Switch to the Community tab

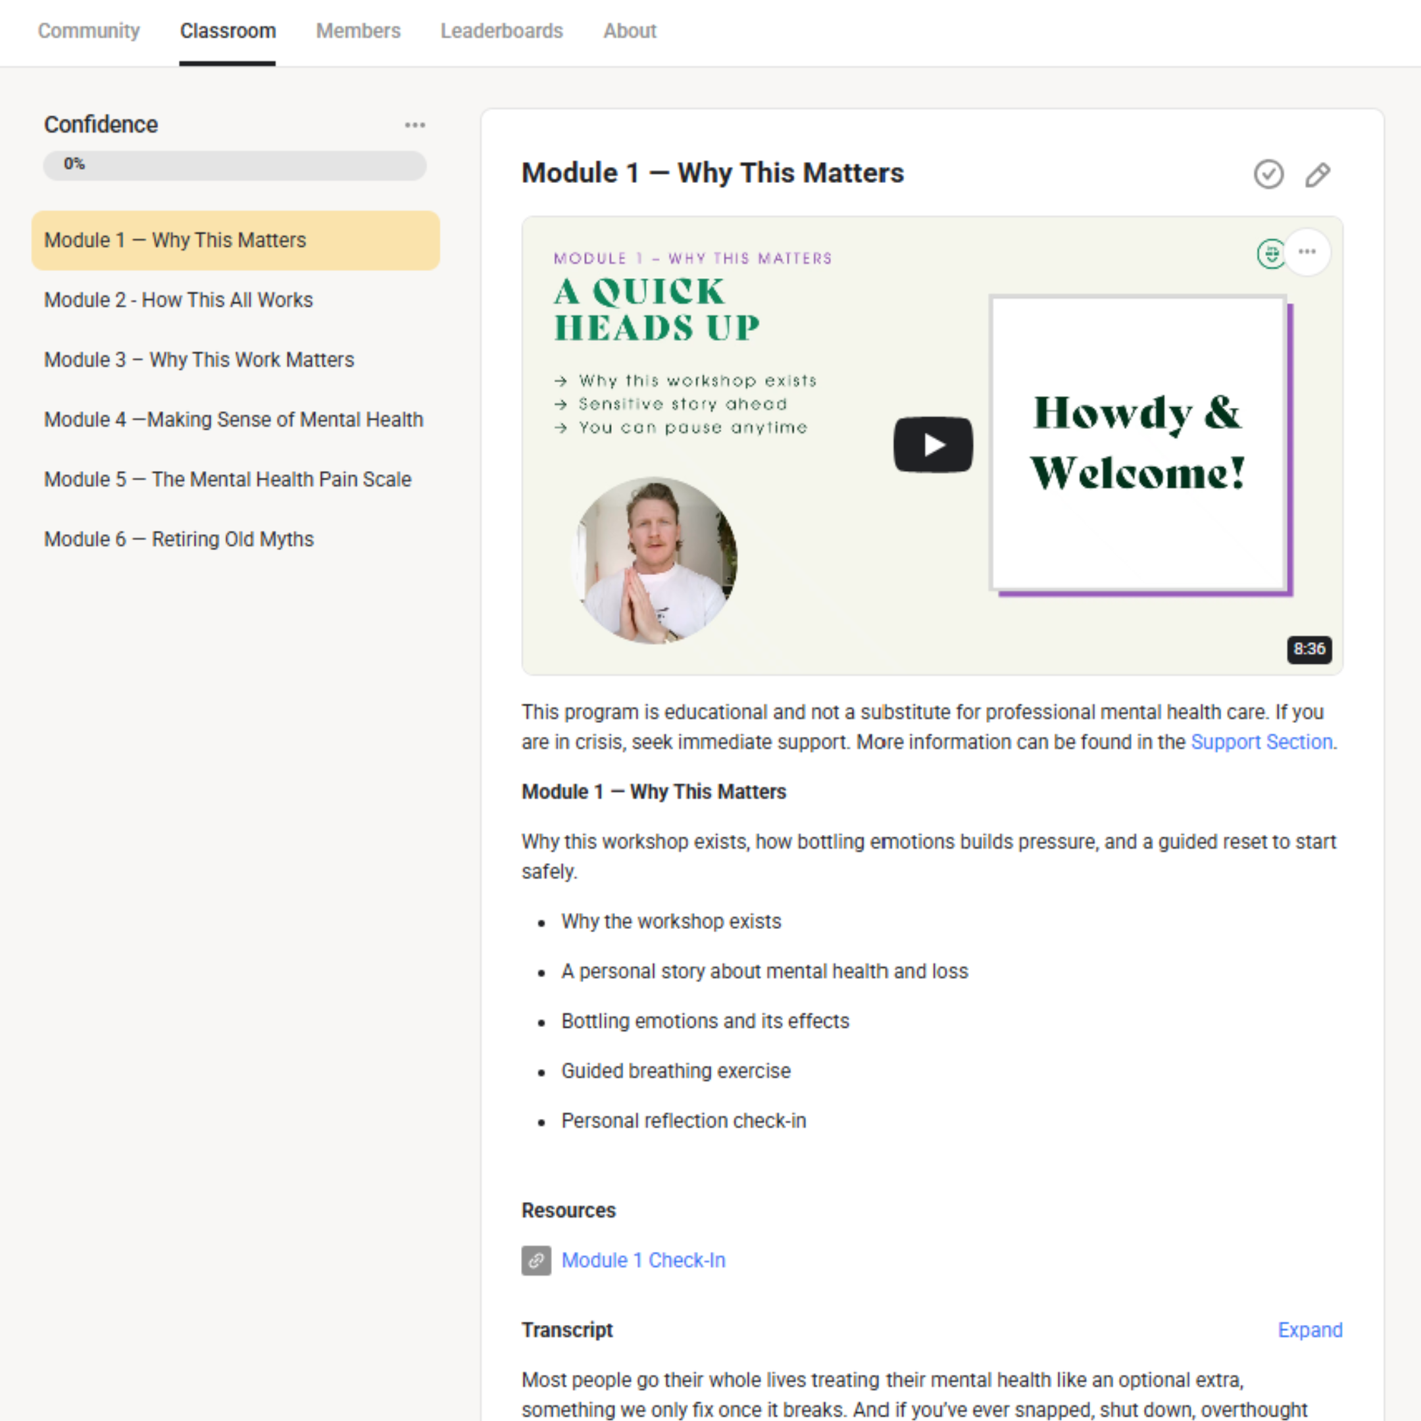pos(89,31)
